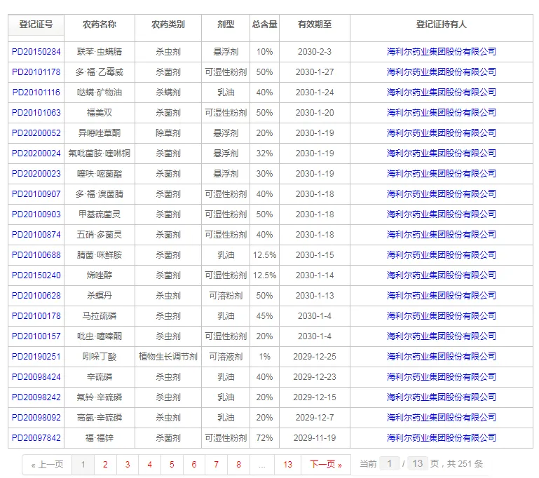Select content value 32%

[265, 153]
